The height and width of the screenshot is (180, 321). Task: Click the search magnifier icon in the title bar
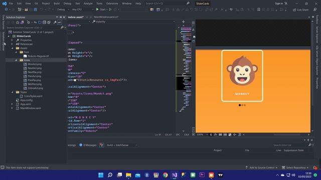188,3
